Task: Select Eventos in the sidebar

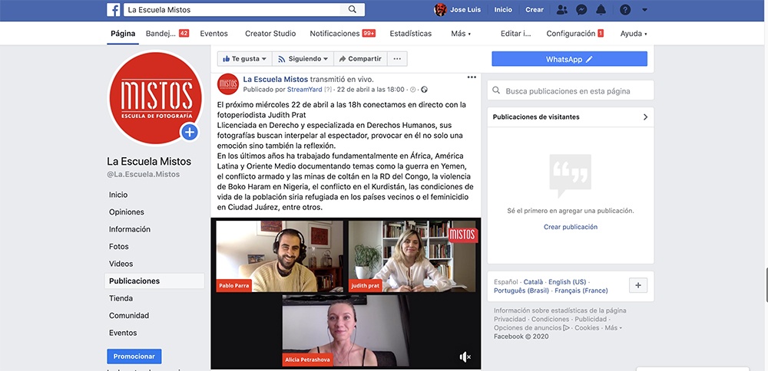Action: pyautogui.click(x=123, y=333)
